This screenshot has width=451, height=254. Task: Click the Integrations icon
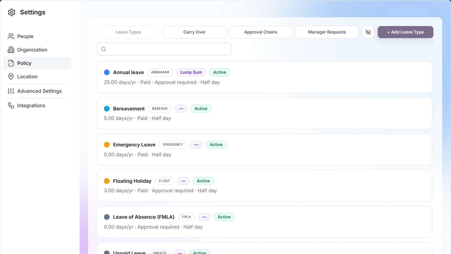(x=11, y=106)
